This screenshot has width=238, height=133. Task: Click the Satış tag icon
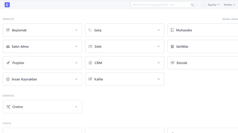click(90, 30)
